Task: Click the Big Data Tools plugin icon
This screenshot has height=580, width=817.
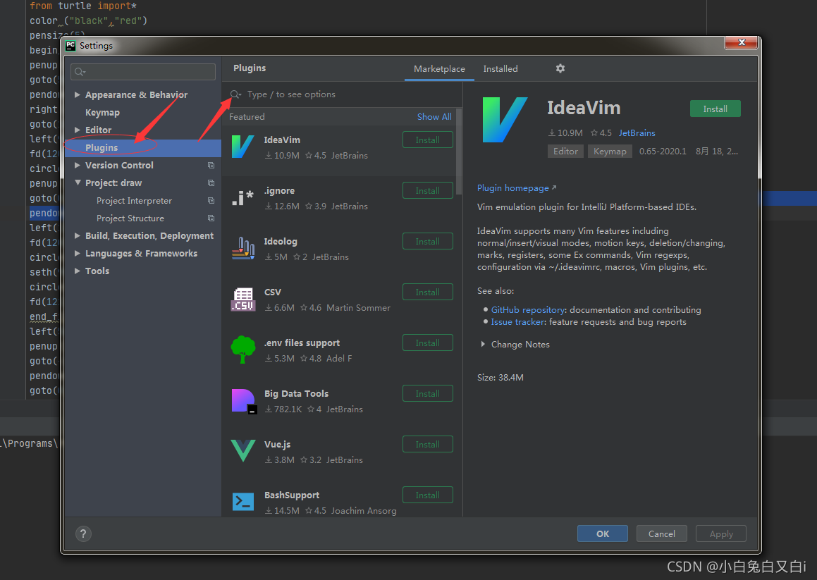Action: pos(243,401)
